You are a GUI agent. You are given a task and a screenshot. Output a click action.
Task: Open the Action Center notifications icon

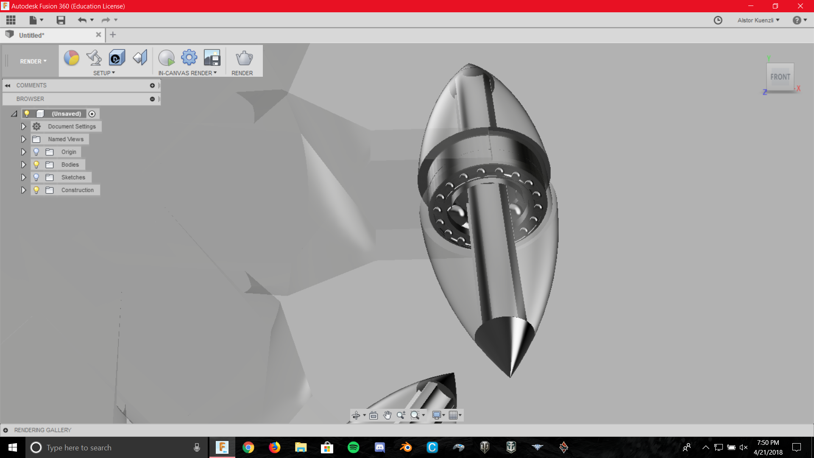click(x=797, y=447)
